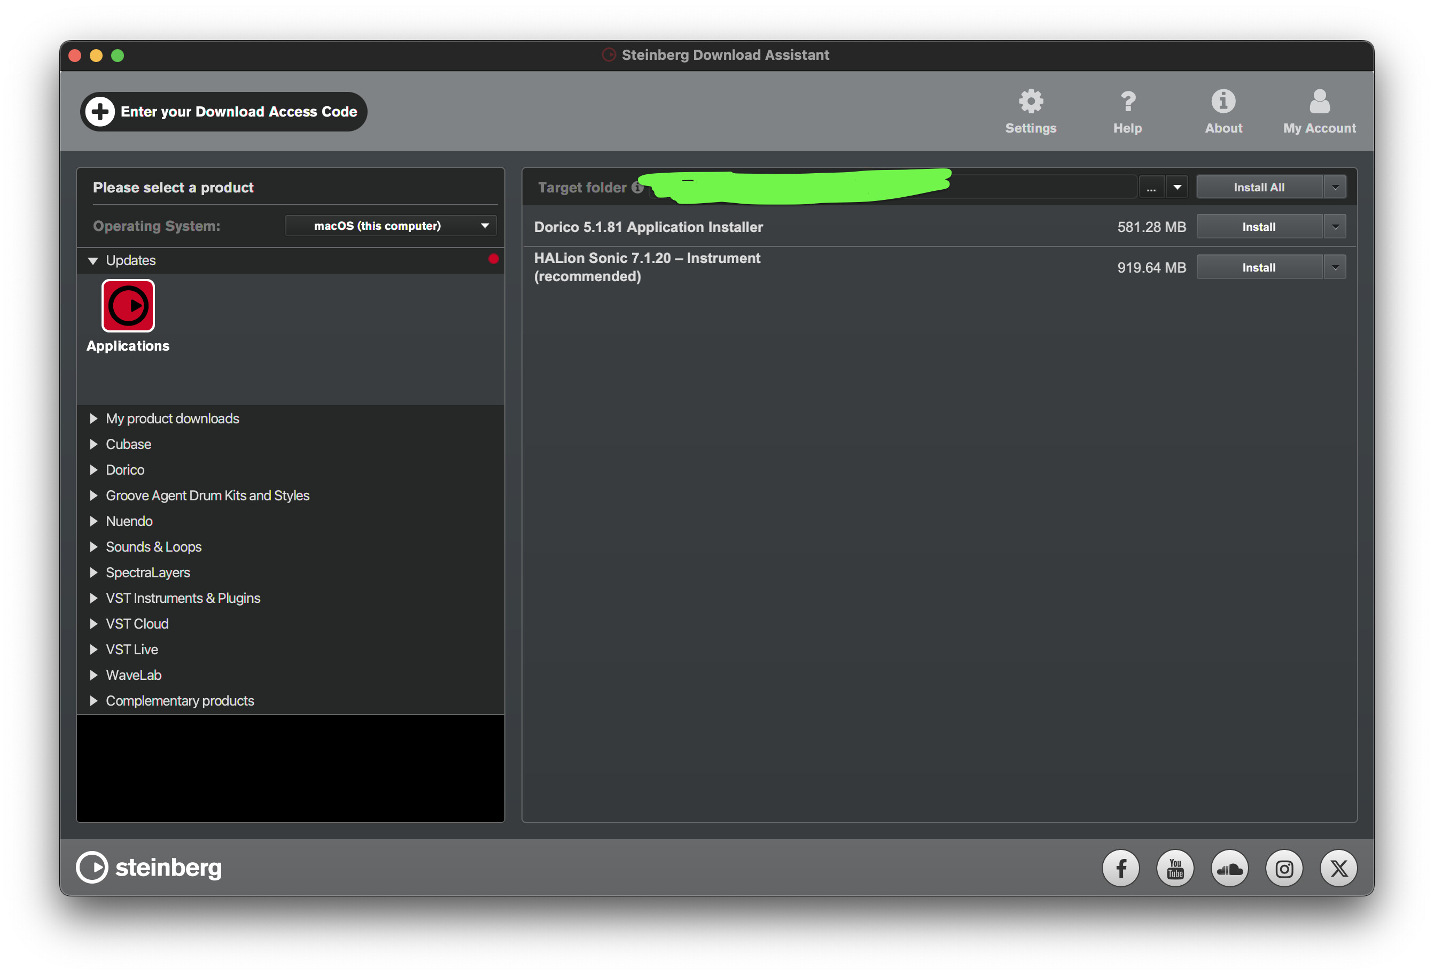Expand VST Instruments & Plugins category

(x=94, y=598)
